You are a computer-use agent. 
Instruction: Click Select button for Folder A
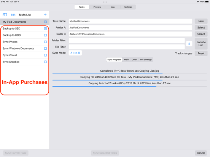pos(201,28)
